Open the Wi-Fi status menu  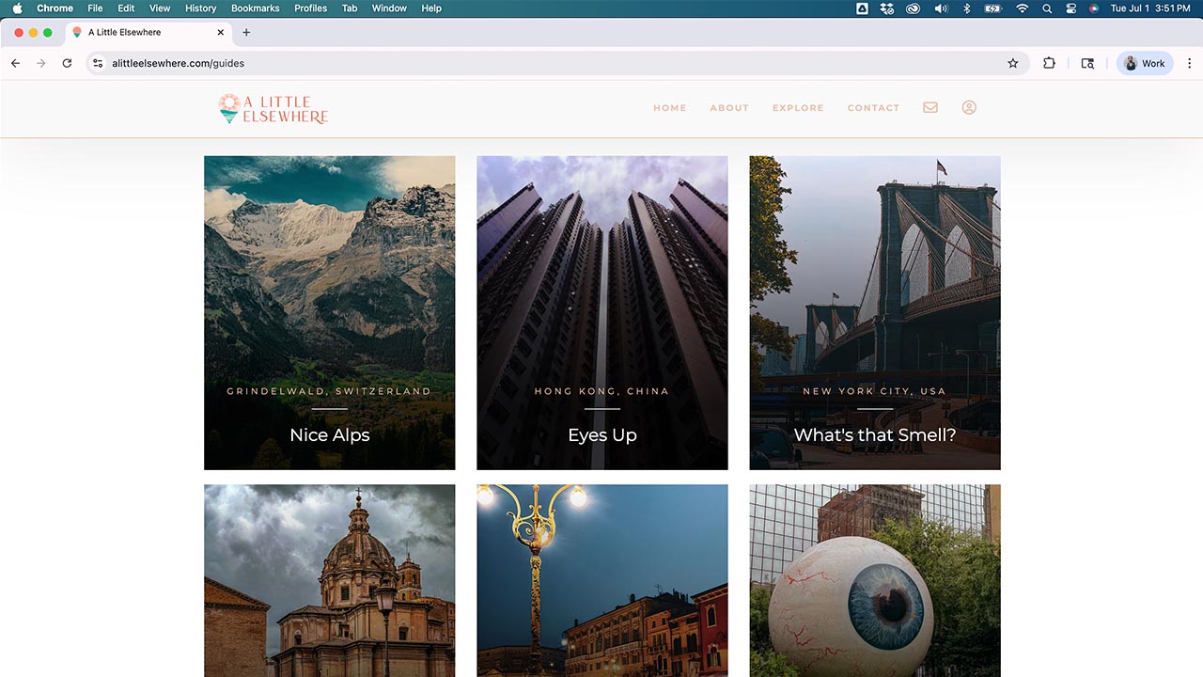[1022, 8]
